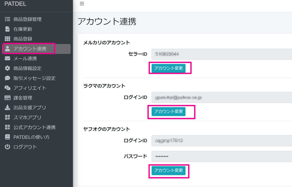
Task: Click the grid icon beside 商品登録
Action: [x=8, y=39]
